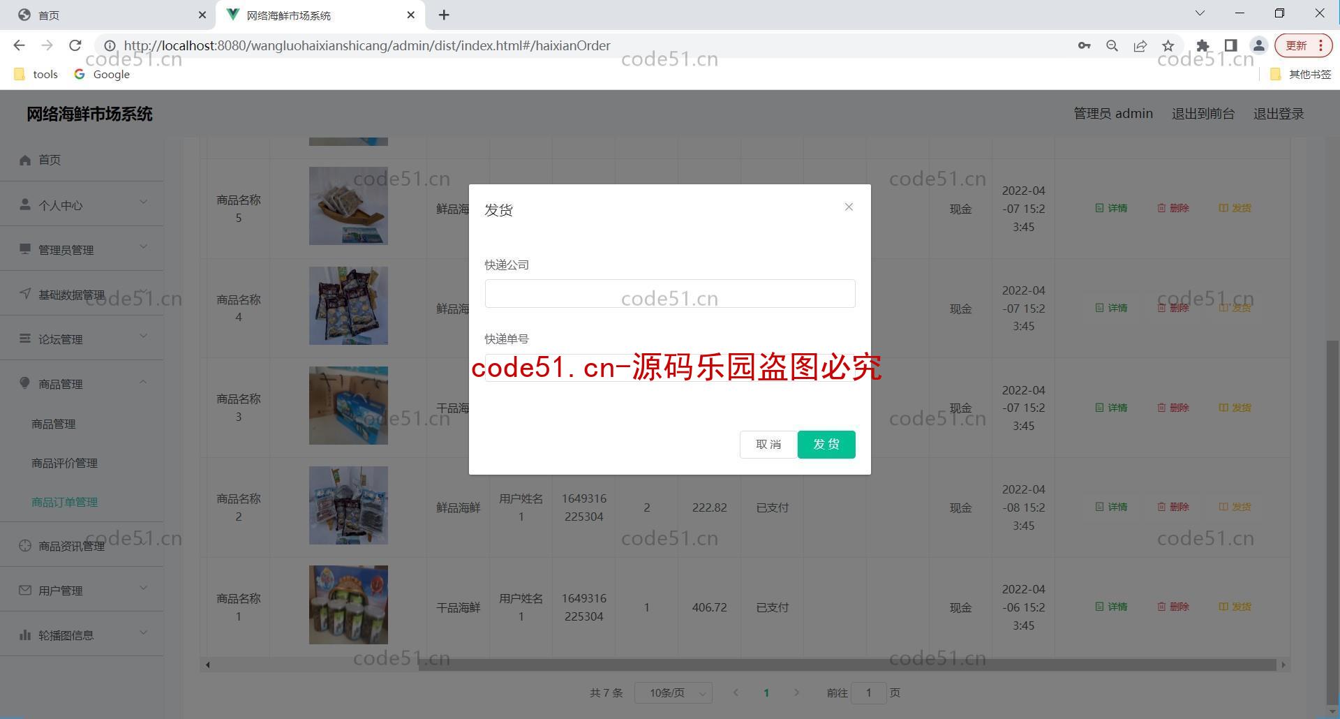Reload the page with refresh icon

tap(75, 45)
